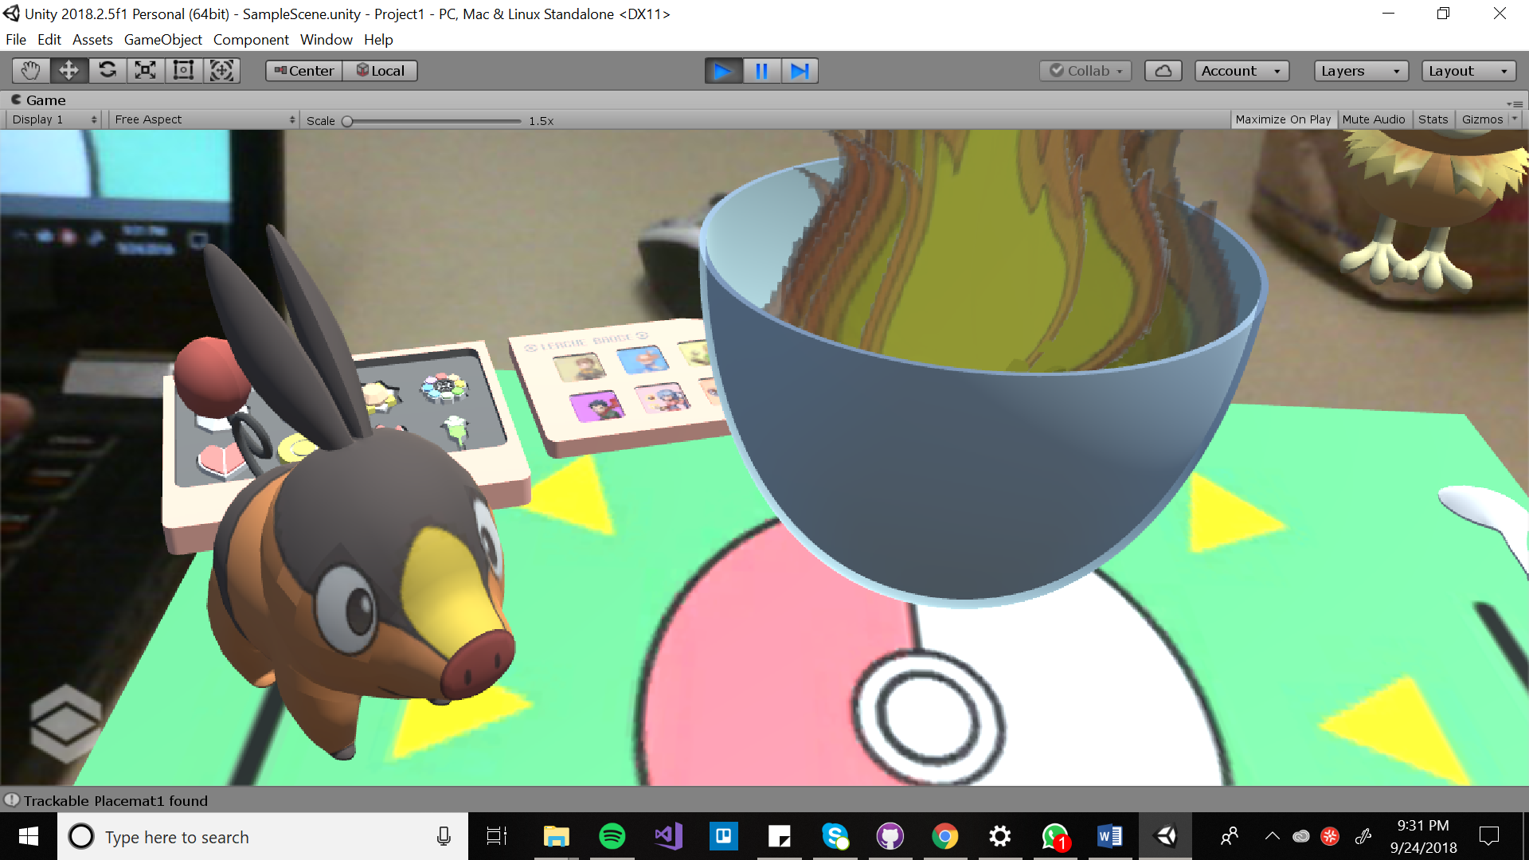Open Sticky Notes from taskbar
This screenshot has width=1529, height=860.
(779, 836)
